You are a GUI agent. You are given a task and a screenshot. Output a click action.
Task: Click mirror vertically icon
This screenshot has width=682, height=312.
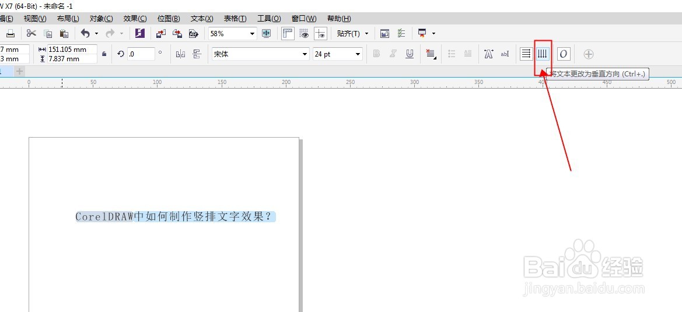(x=197, y=54)
